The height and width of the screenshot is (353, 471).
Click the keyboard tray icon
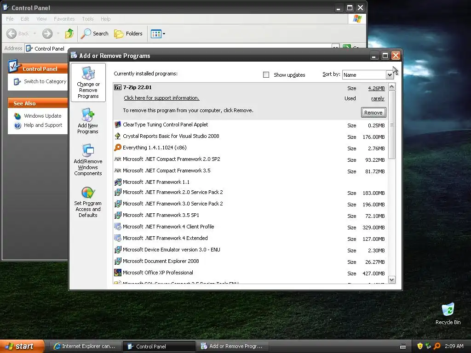pos(403,347)
